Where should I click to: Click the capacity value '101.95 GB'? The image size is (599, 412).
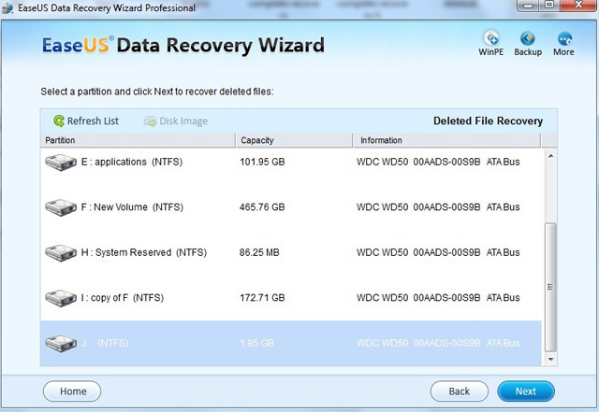tap(262, 163)
